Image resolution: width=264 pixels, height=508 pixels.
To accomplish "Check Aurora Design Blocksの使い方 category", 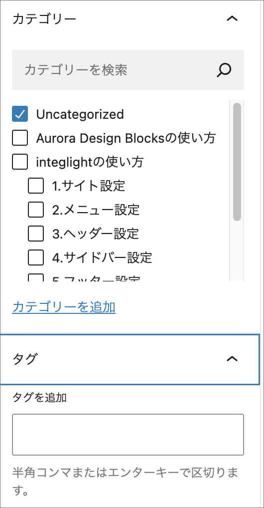I will [x=20, y=138].
